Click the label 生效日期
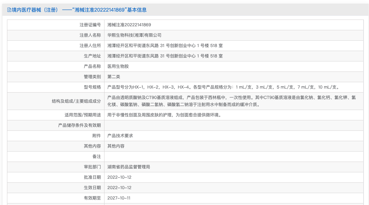This screenshot has height=205, width=369. pyautogui.click(x=92, y=188)
